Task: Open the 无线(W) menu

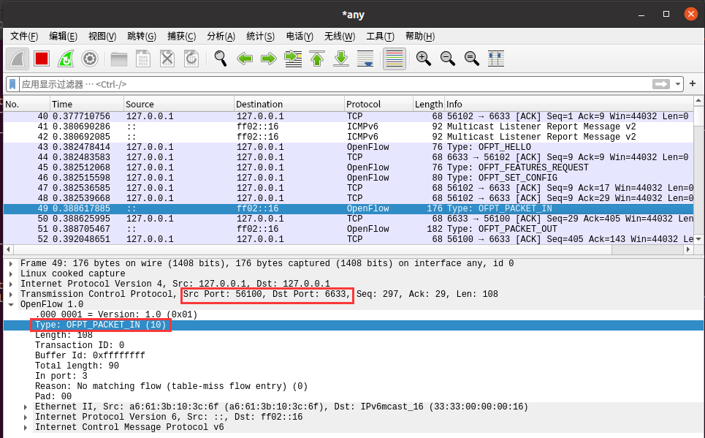Action: point(340,36)
